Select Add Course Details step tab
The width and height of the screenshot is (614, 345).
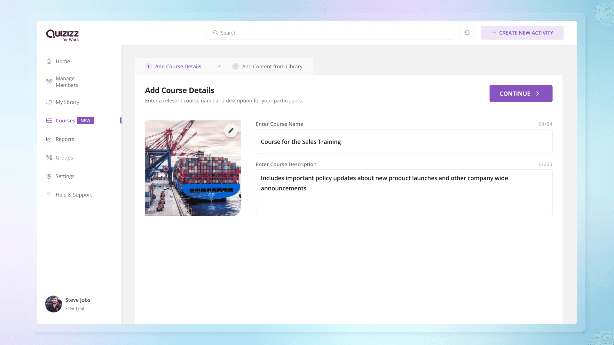[178, 66]
